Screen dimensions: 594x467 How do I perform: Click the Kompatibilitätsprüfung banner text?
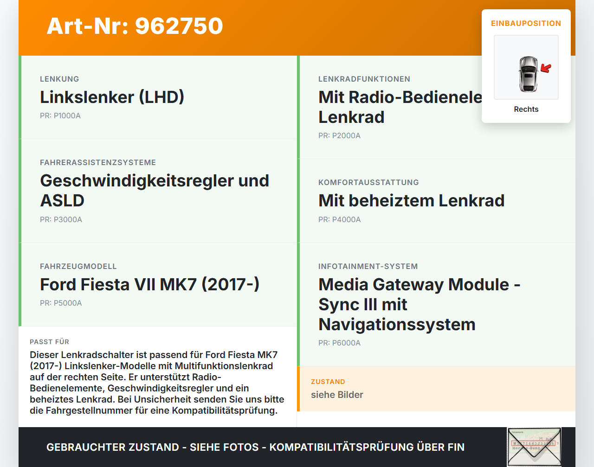click(x=255, y=447)
